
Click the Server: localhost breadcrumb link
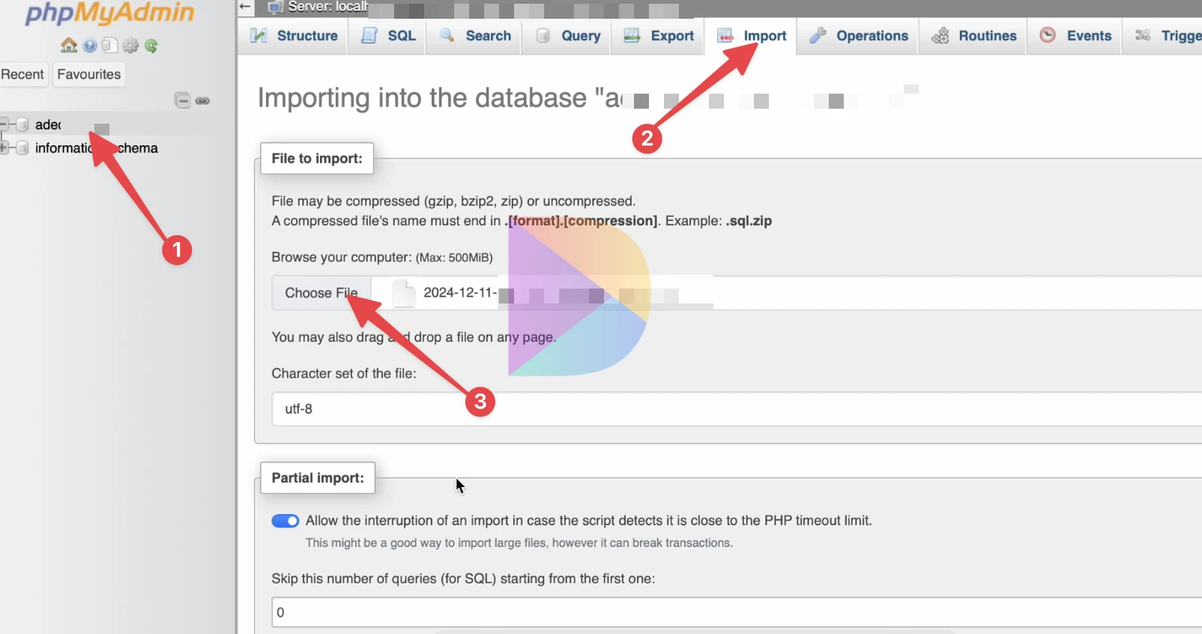[x=328, y=7]
